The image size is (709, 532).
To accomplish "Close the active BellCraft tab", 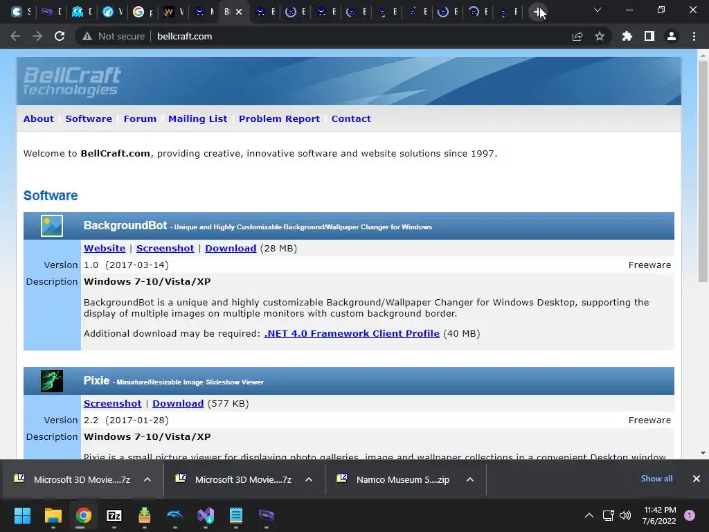I will [x=239, y=12].
